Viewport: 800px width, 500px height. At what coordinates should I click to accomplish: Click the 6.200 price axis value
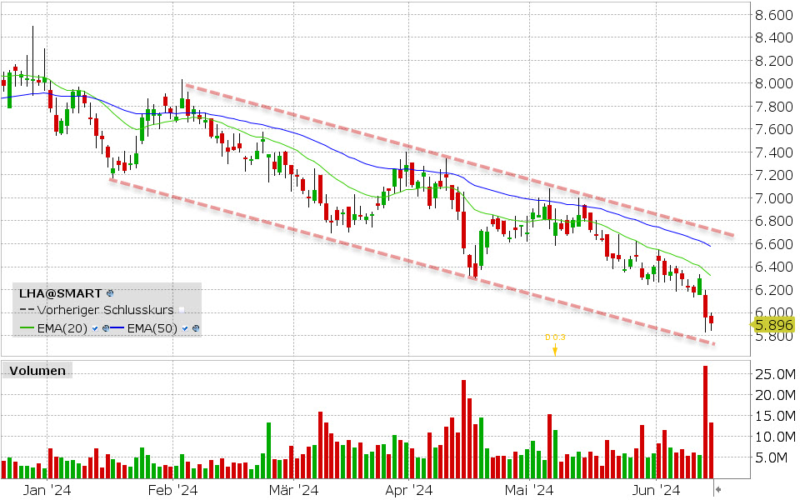pyautogui.click(x=774, y=290)
